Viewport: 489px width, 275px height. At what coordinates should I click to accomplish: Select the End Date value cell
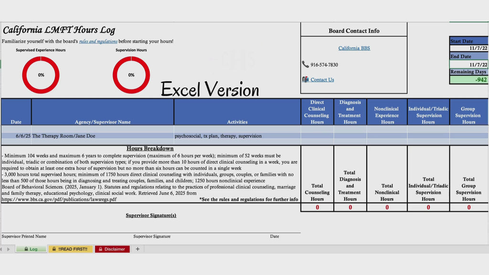point(469,64)
